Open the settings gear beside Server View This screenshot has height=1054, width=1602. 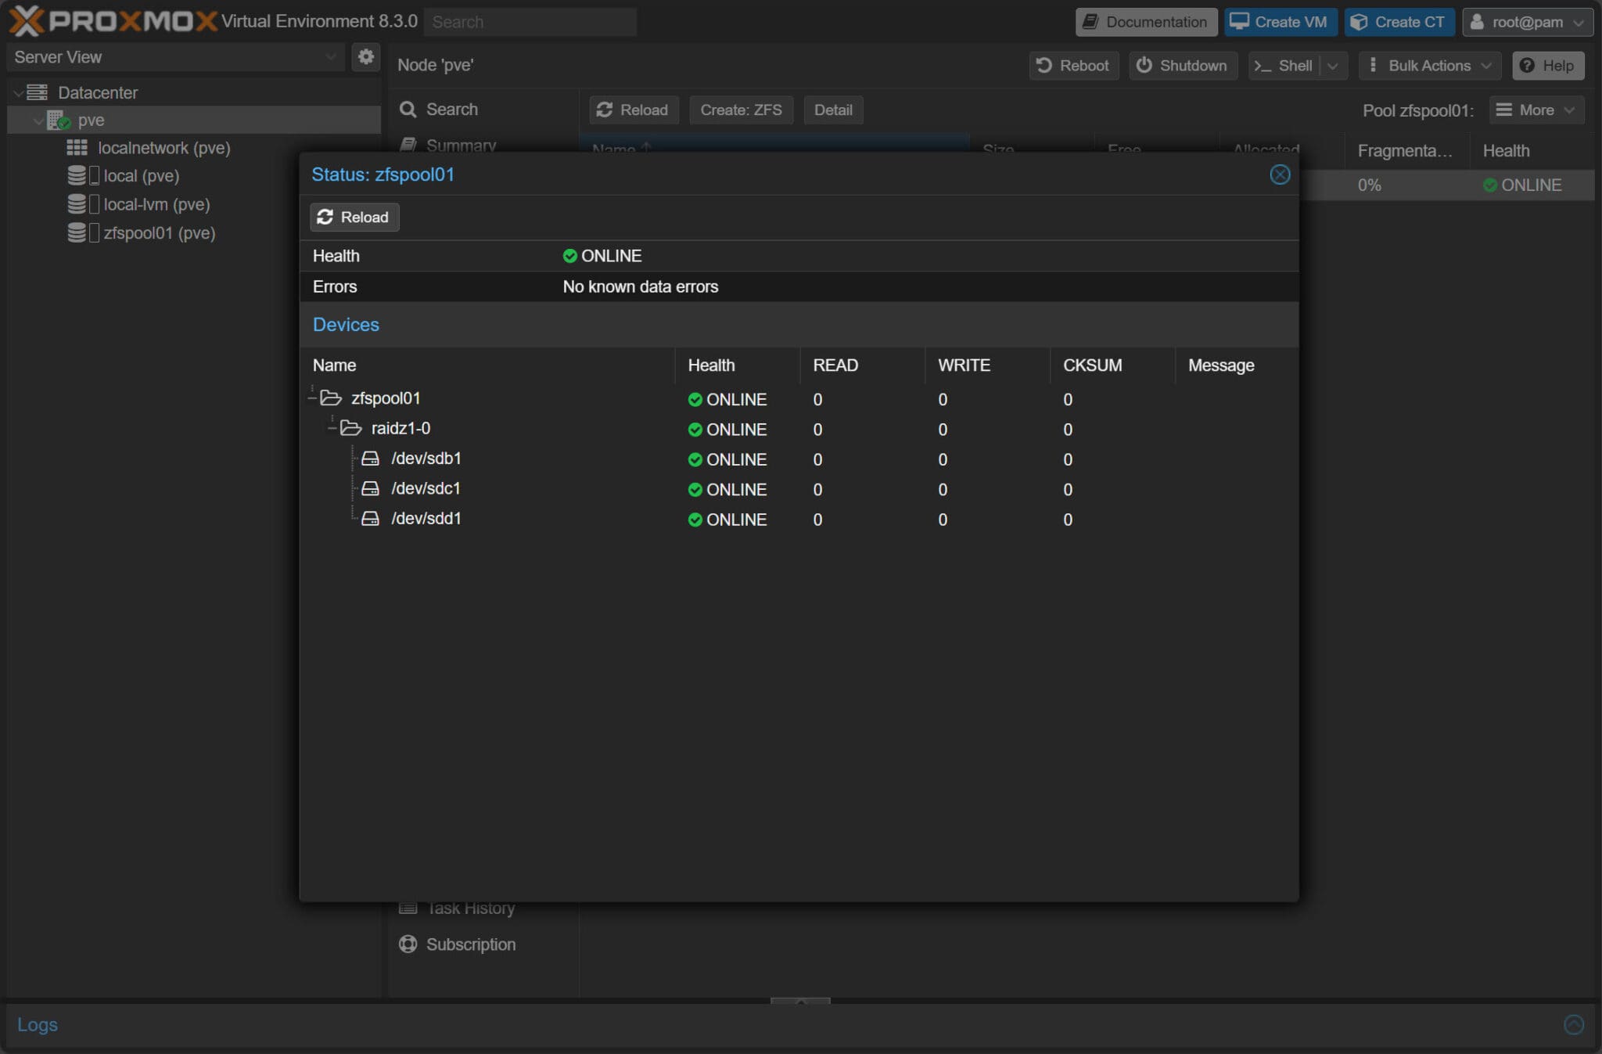(365, 56)
